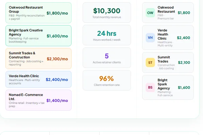Screen dimensions: 203x135
Task: Click the 24 hrs worked per week stat
Action: 107,35
